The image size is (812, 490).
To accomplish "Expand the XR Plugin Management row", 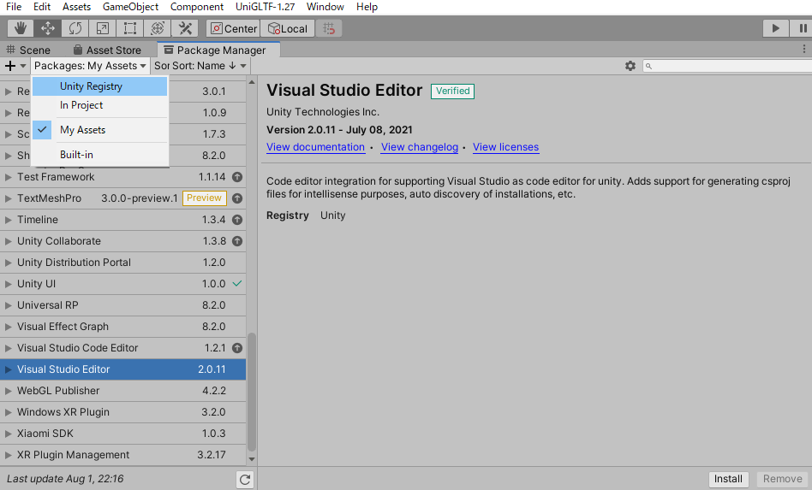I will (x=9, y=455).
